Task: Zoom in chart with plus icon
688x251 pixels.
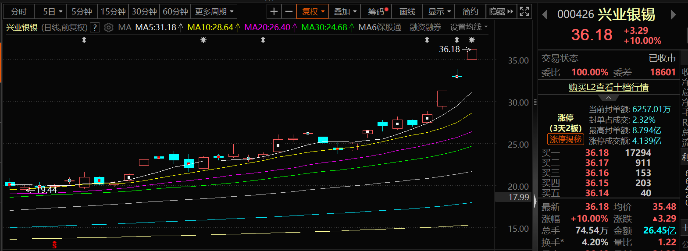Action: point(274,11)
